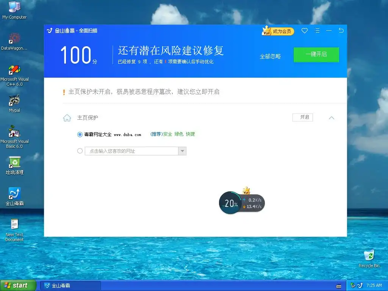This screenshot has width=388, height=291.
Task: Click the 7:25 AM taskbar clock
Action: click(374, 286)
